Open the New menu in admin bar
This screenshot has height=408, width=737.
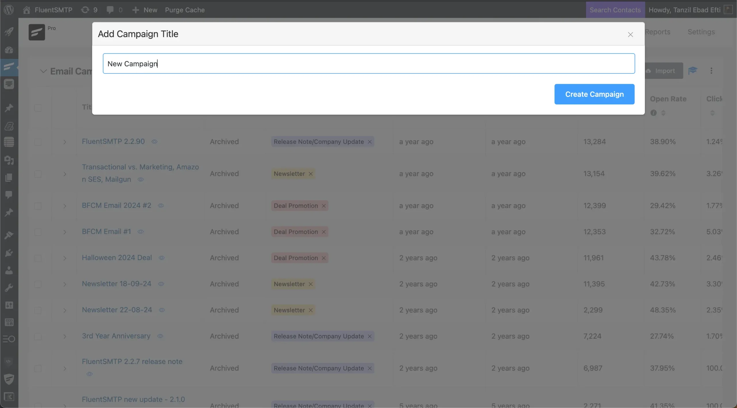point(145,10)
